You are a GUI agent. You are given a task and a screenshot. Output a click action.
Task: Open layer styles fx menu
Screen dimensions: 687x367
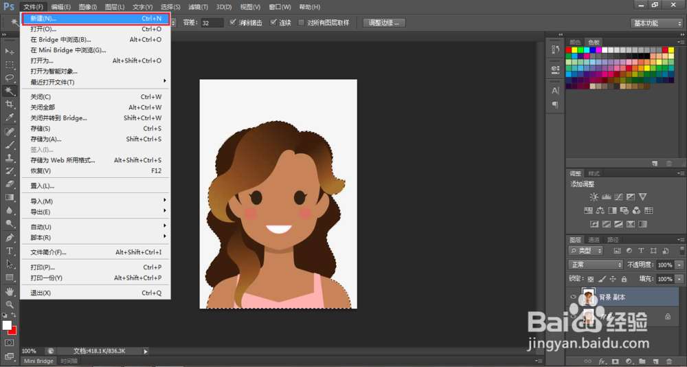pyautogui.click(x=602, y=362)
